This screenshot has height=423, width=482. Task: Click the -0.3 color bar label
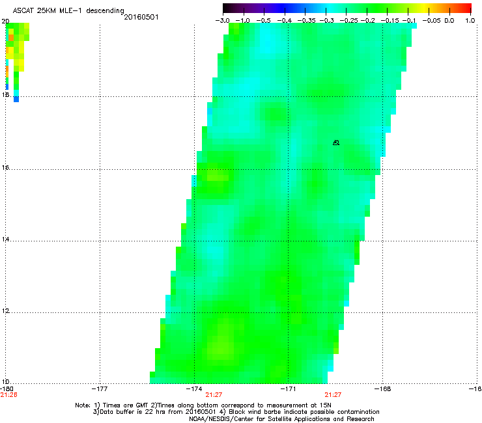(327, 21)
